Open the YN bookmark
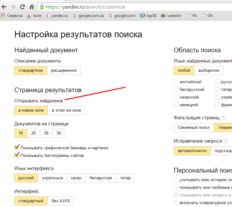 [191, 16]
